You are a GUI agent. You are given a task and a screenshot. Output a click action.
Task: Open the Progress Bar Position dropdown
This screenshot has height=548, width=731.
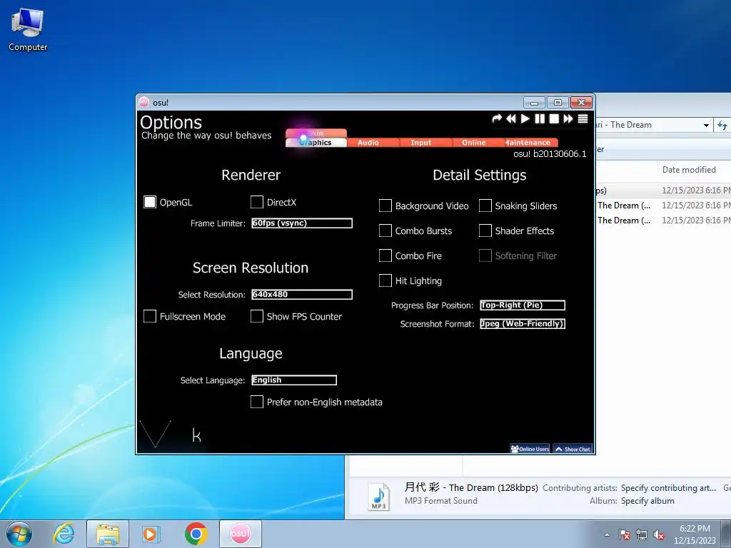[x=523, y=305]
